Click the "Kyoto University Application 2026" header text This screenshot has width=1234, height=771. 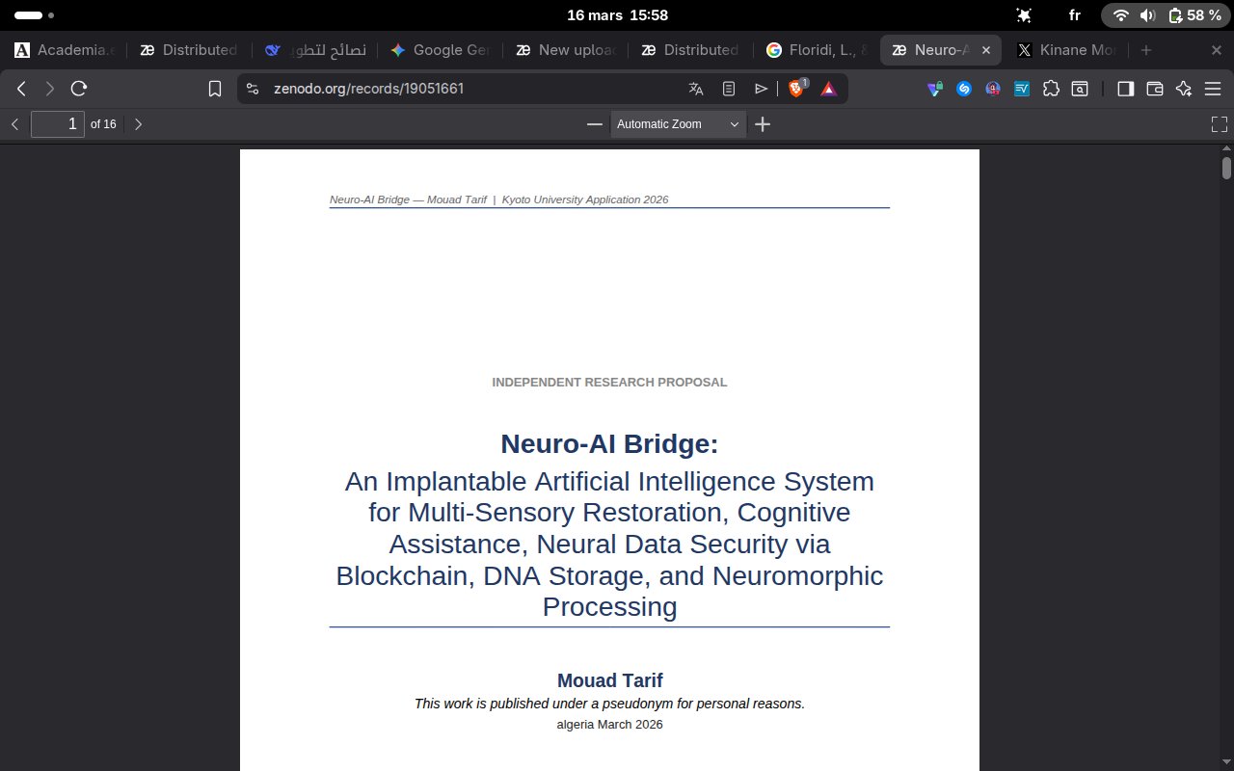click(x=585, y=199)
